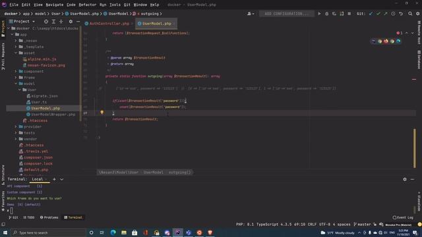Click the Windows taskbar search box
Viewport: 422px width, 237px height.
tap(48, 232)
